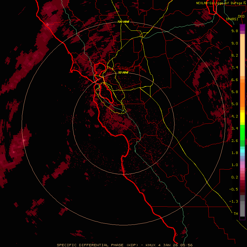Click the 0.2 legend value
The height and width of the screenshot is (247, 247).
pos(235,177)
